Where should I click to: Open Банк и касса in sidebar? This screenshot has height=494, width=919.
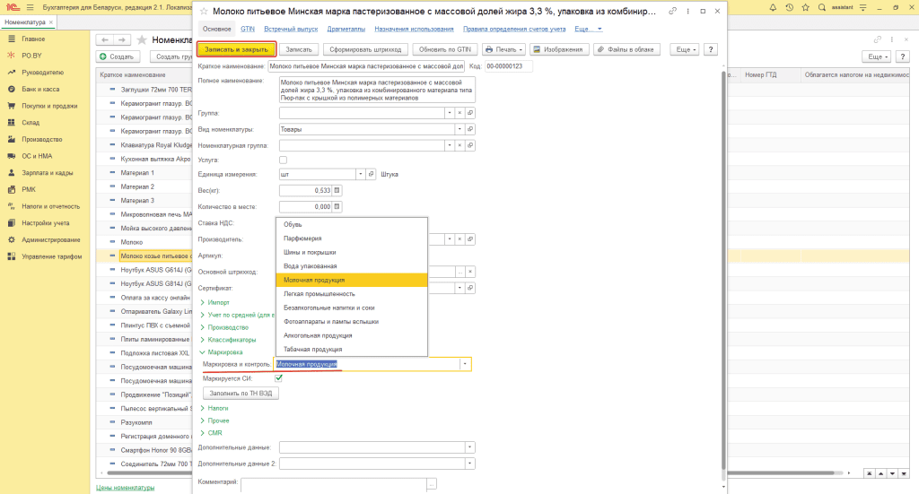[39, 90]
